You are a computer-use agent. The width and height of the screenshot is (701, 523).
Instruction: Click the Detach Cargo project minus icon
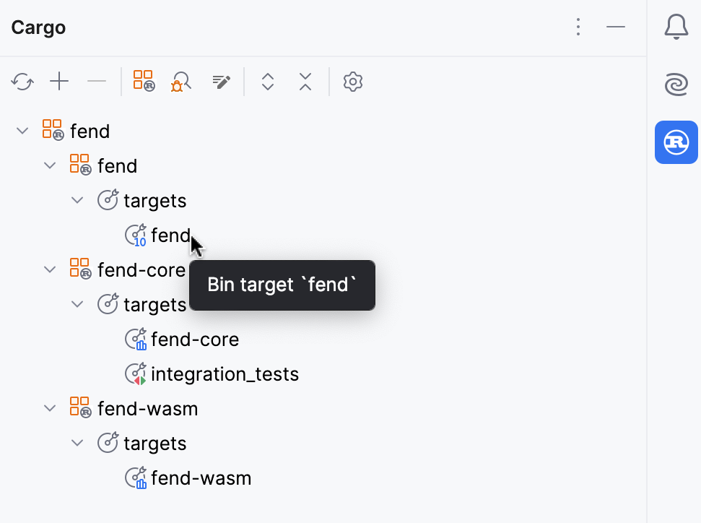(x=97, y=82)
